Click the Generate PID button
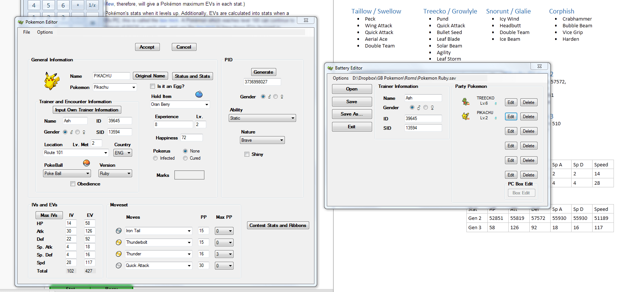Viewport: 624px width, 292px height. point(264,72)
